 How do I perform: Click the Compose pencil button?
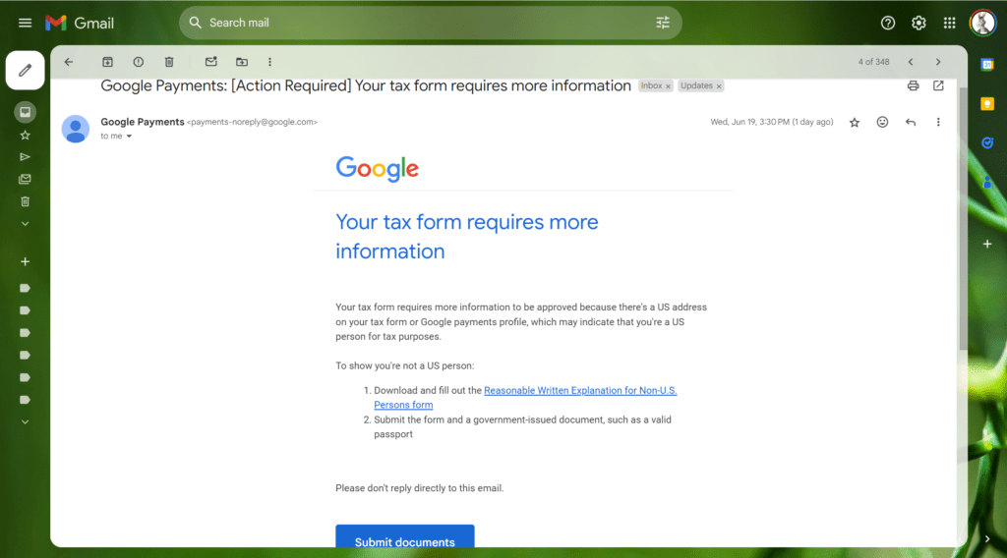(25, 70)
